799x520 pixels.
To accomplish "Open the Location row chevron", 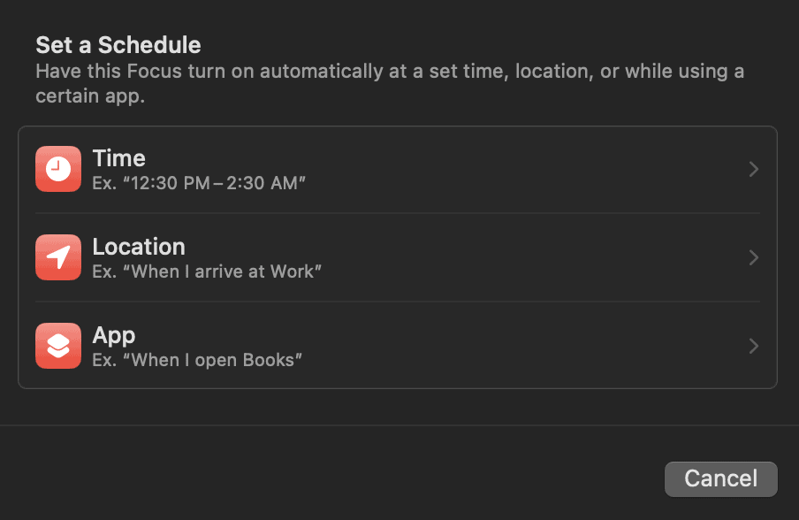I will tap(753, 257).
